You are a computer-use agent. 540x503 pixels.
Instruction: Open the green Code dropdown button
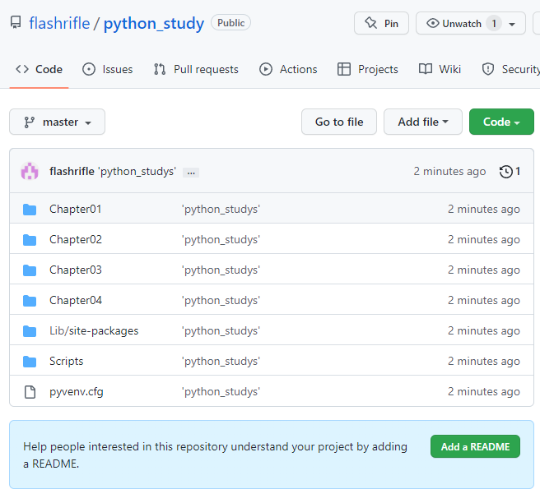(x=501, y=122)
